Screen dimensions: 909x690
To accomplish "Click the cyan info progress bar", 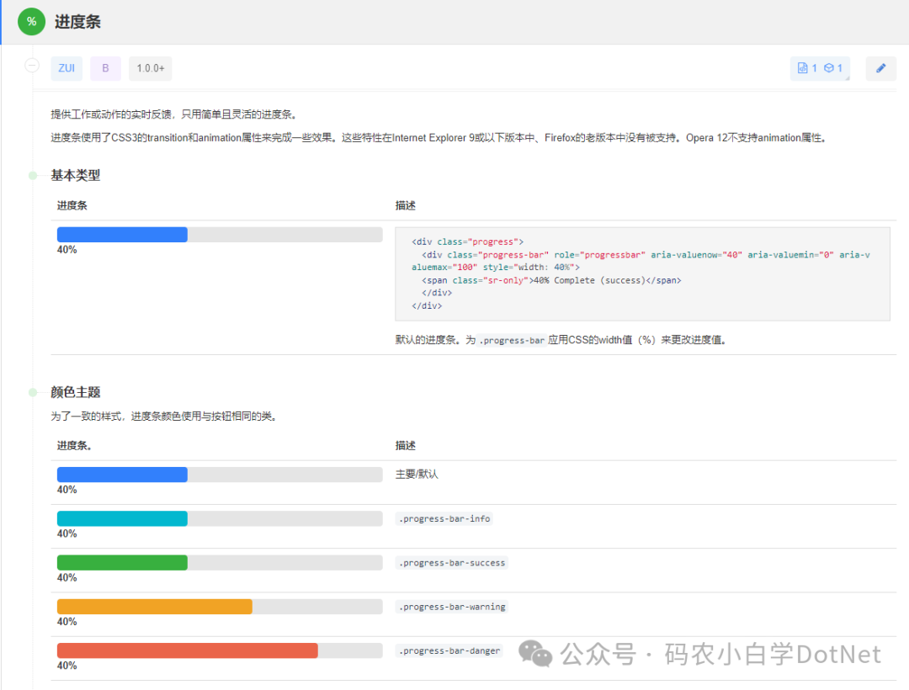I will 122,518.
